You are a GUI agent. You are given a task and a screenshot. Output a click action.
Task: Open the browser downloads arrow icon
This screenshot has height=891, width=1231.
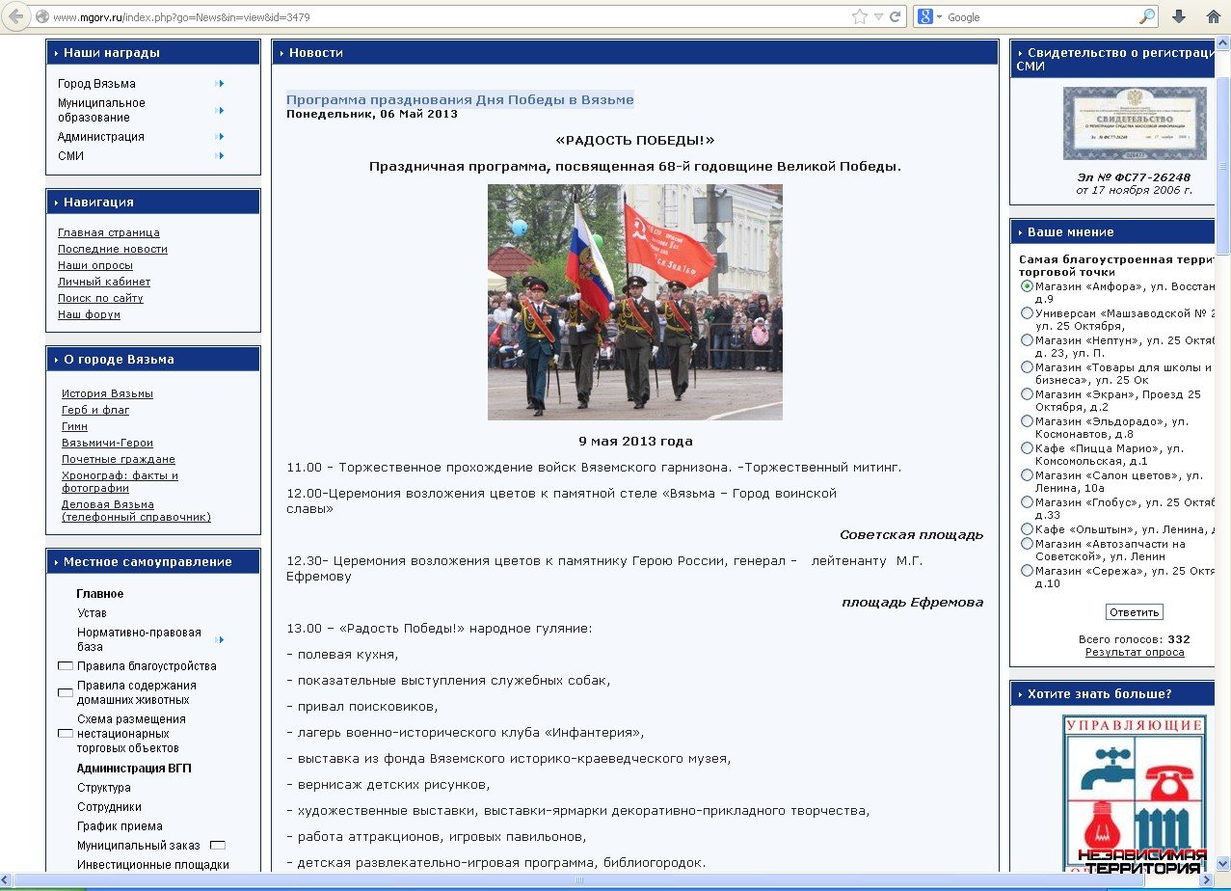point(1178,16)
